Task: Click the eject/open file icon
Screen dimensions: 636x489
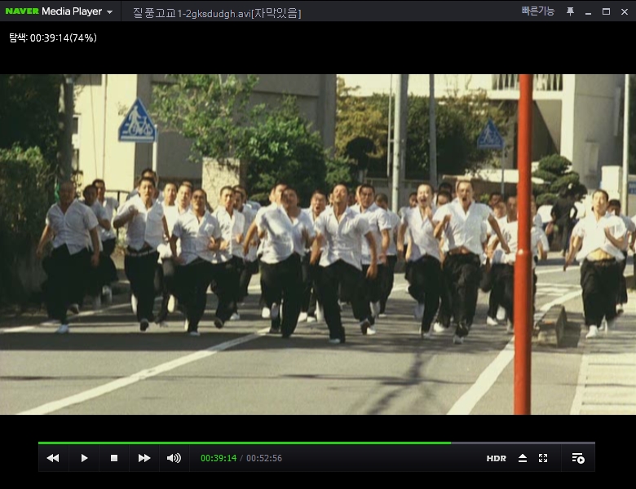Action: (523, 458)
